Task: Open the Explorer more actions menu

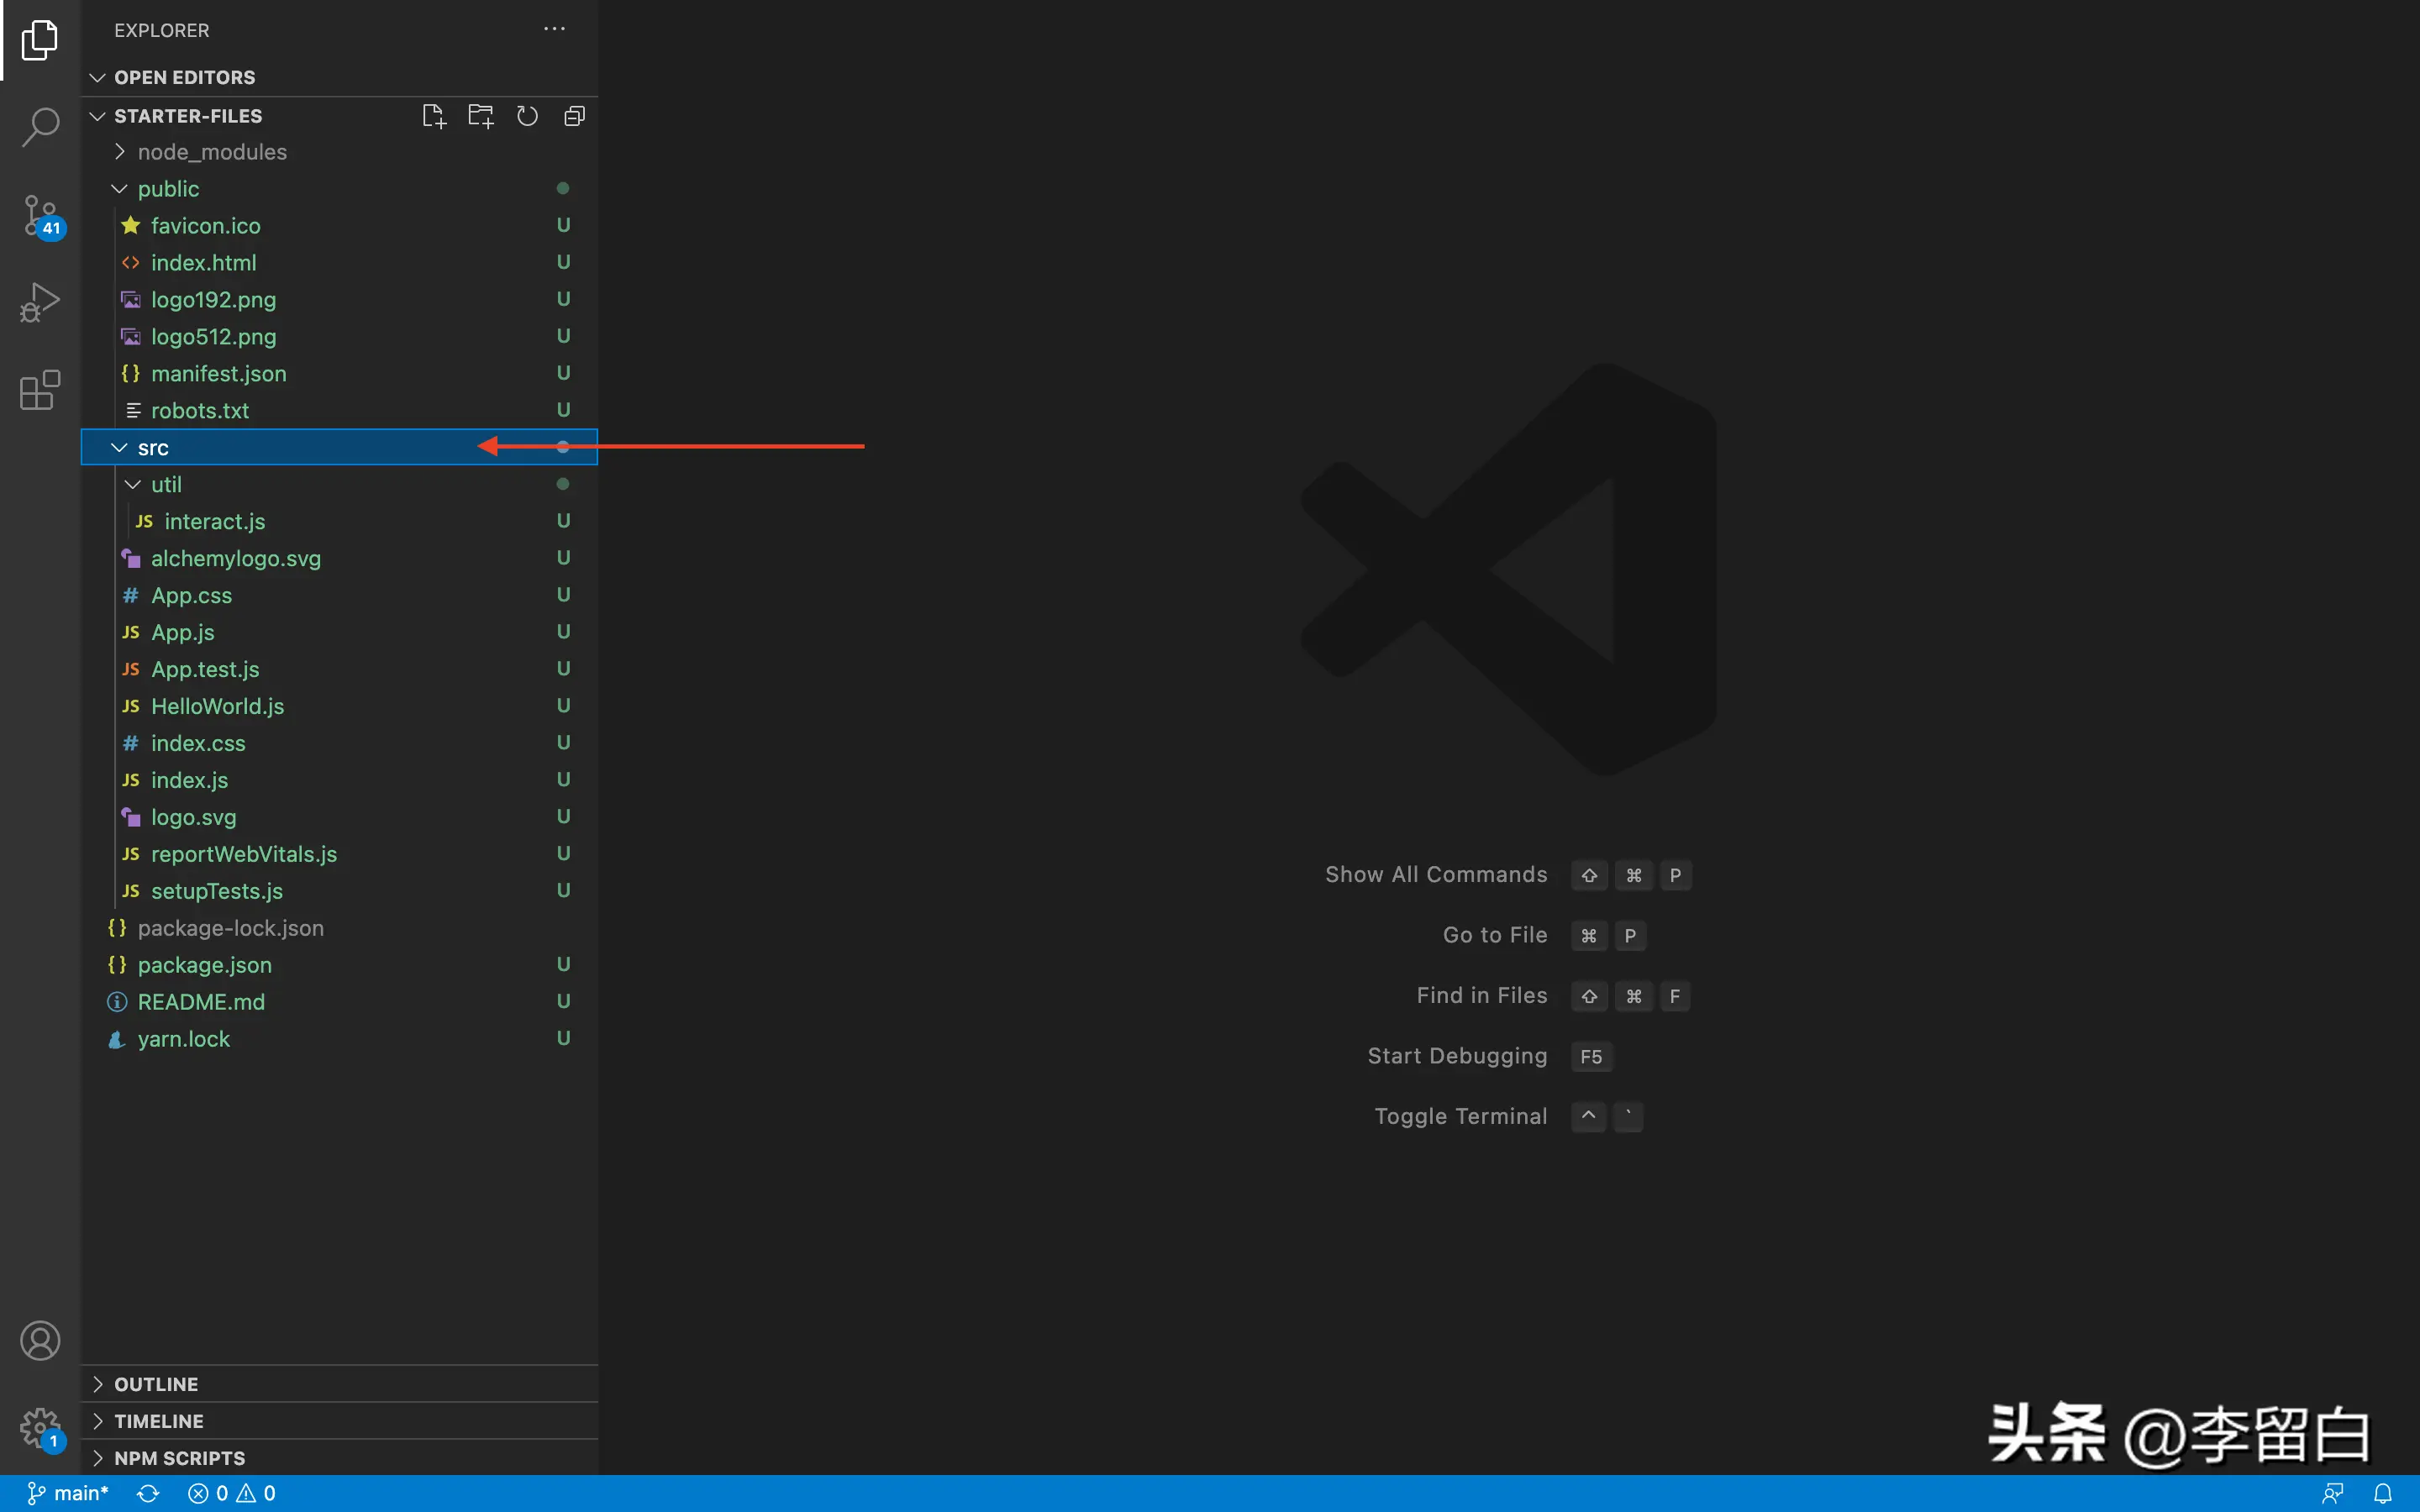Action: pyautogui.click(x=554, y=30)
